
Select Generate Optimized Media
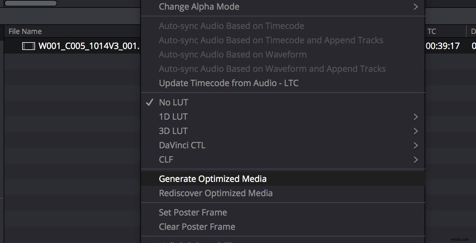click(213, 179)
